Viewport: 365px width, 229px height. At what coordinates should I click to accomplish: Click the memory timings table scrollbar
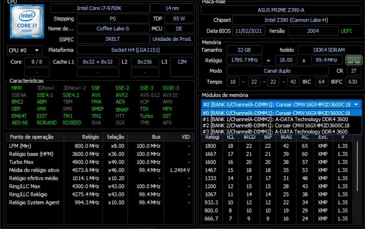click(357, 167)
